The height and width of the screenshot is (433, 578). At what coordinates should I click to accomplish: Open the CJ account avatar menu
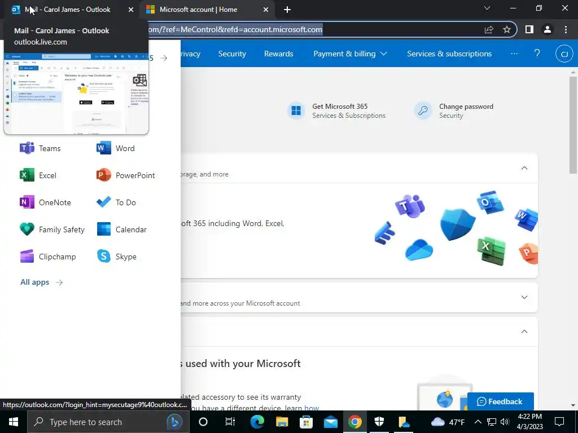(564, 54)
